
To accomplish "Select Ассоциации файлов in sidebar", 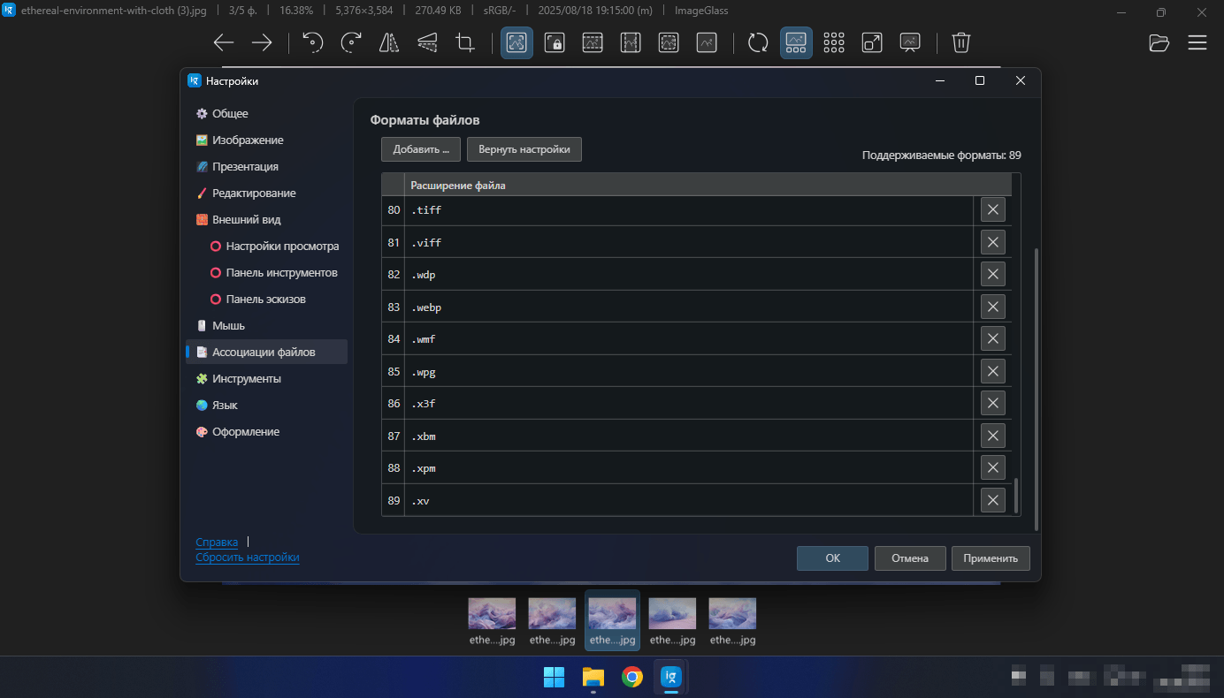I will point(266,353).
